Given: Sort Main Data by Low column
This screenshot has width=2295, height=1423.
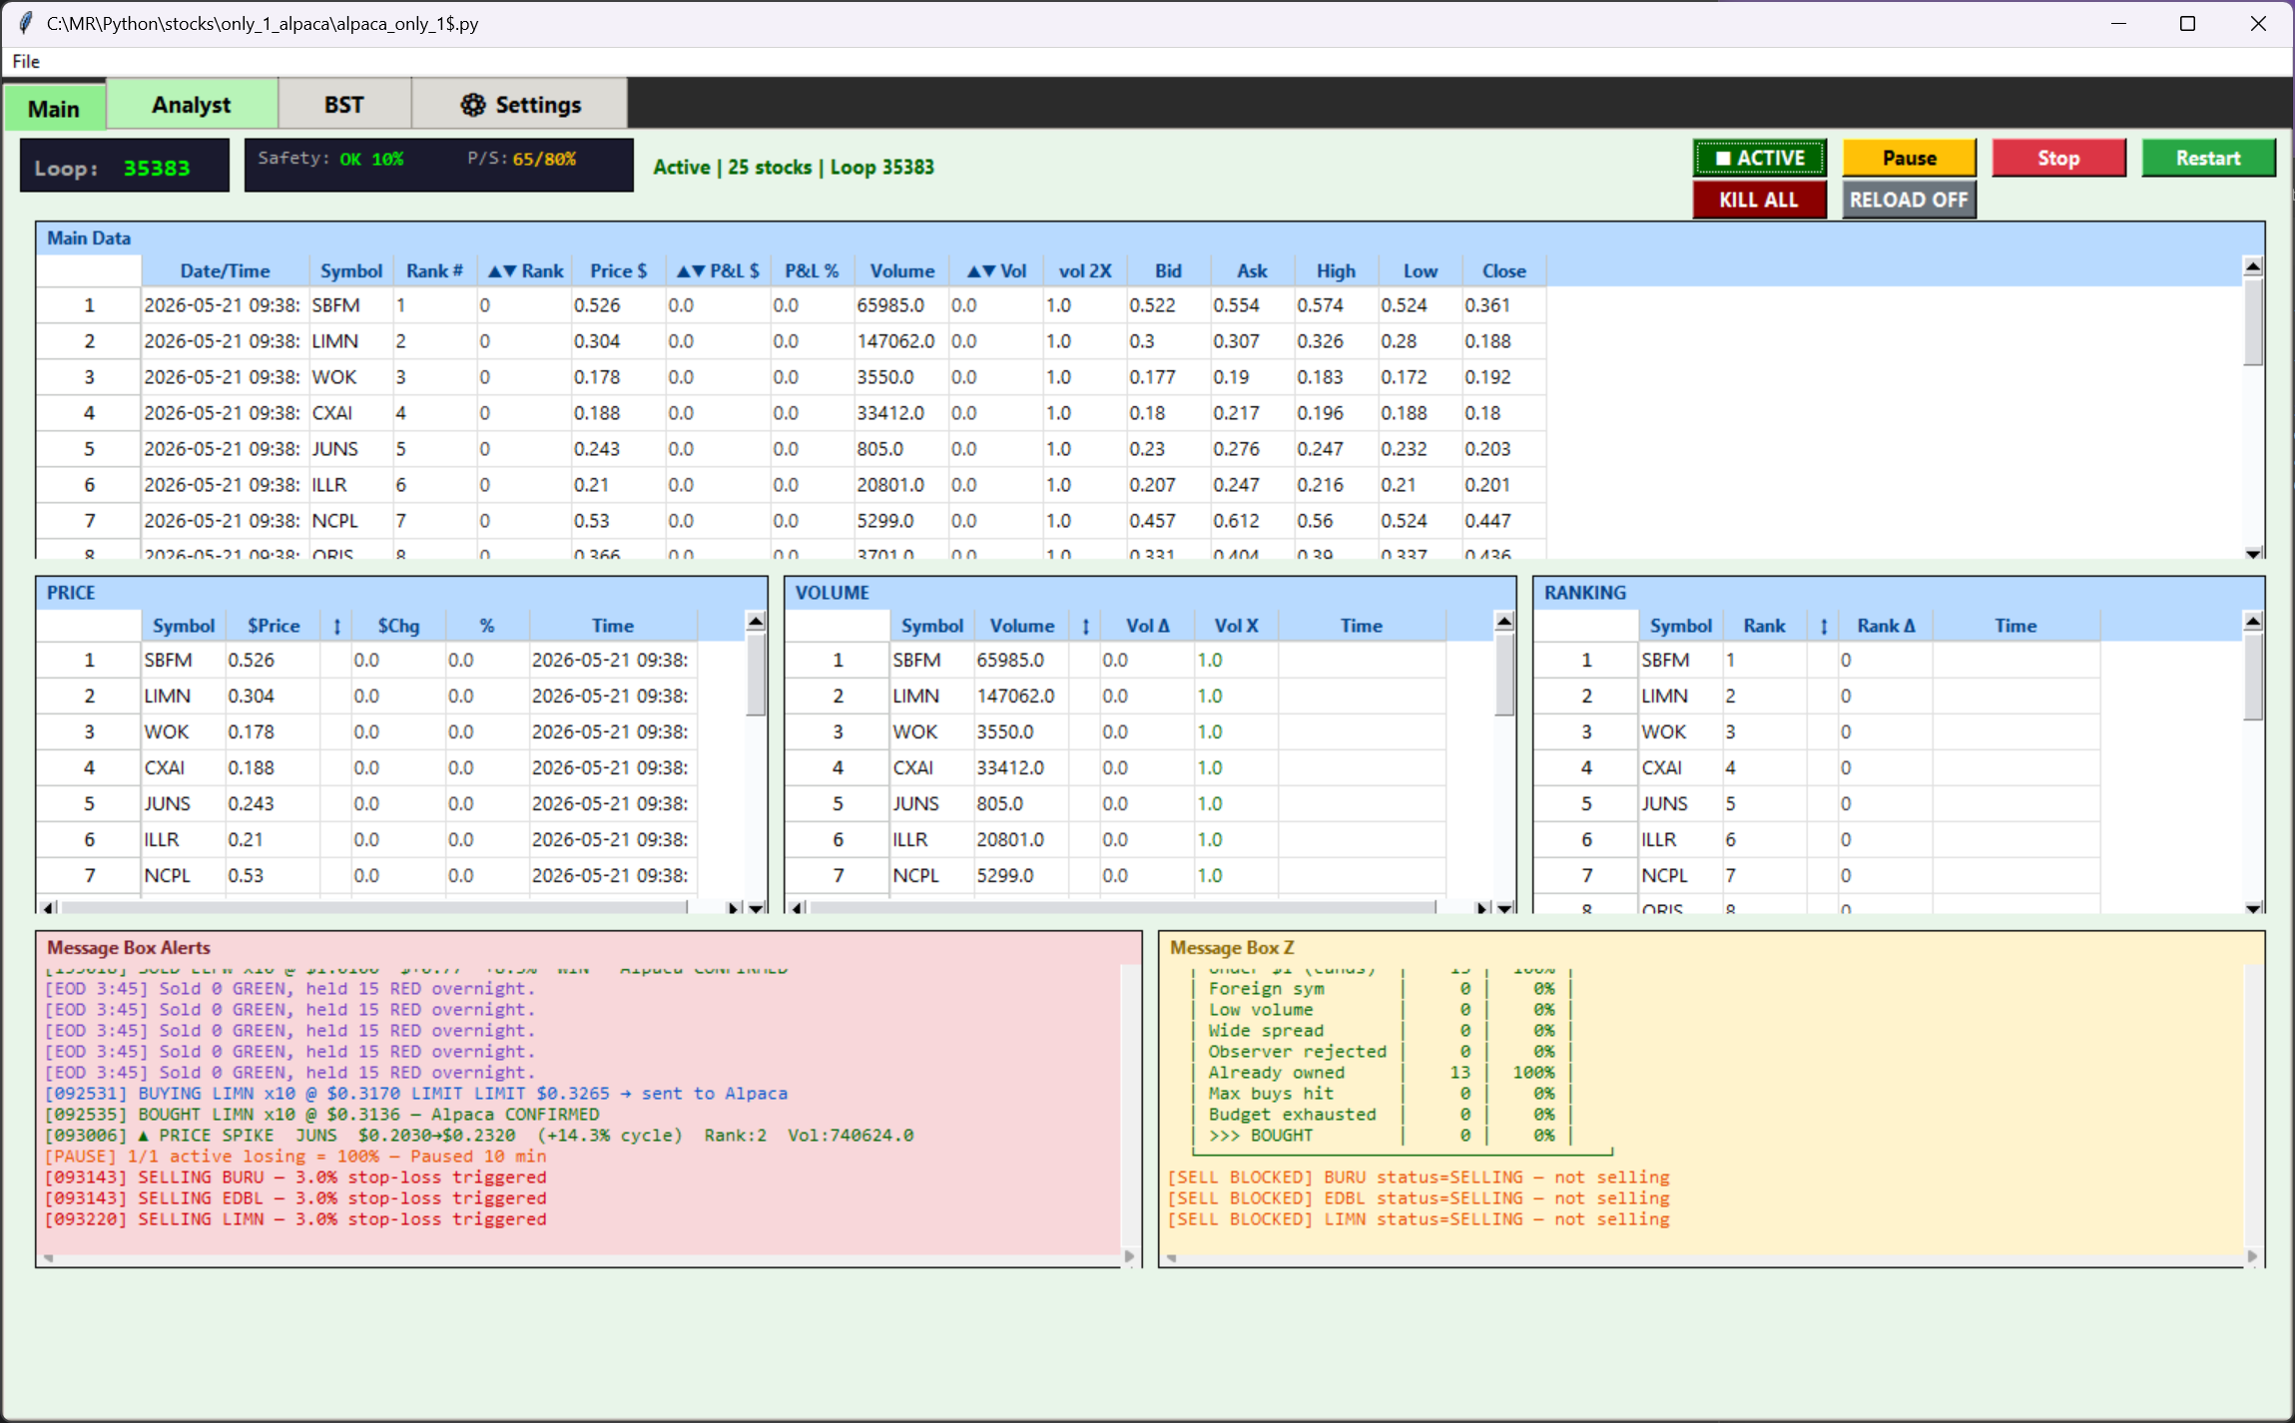Looking at the screenshot, I should [1421, 270].
